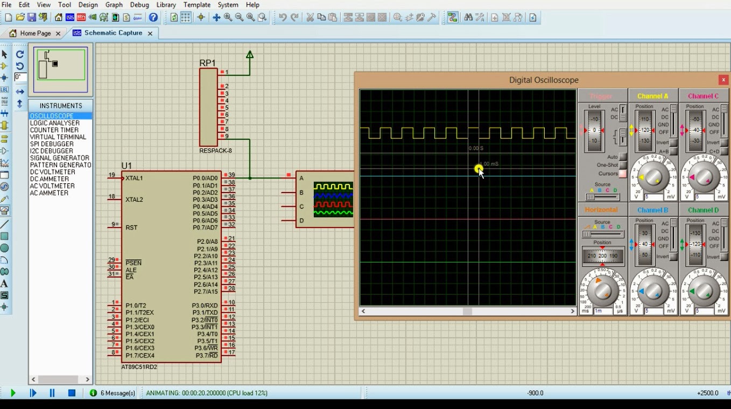Click the Redraw Display refresh icon
731x409 pixels.
[175, 17]
